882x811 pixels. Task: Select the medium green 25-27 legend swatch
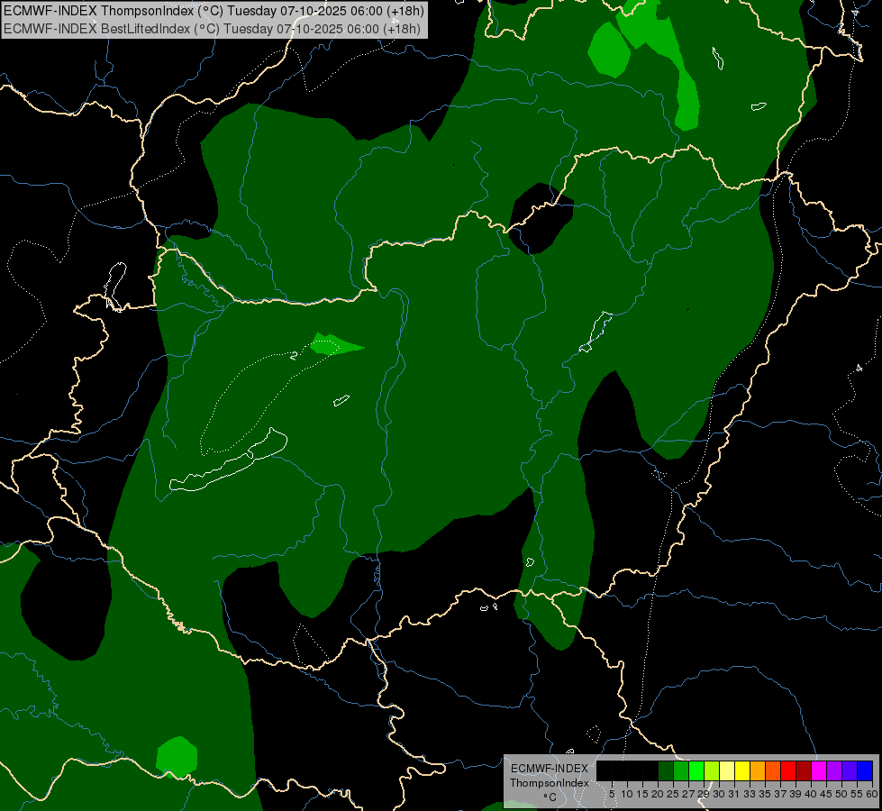pyautogui.click(x=681, y=770)
